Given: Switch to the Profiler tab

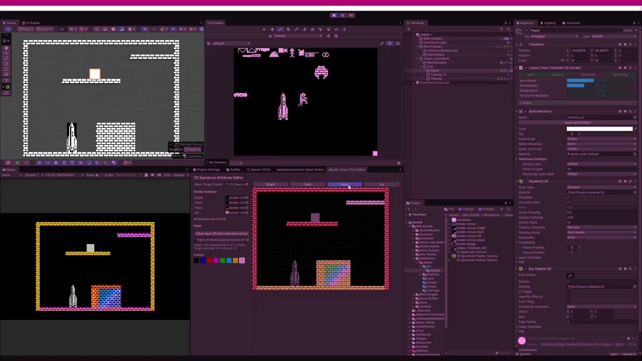Looking at the screenshot, I should pos(234,169).
